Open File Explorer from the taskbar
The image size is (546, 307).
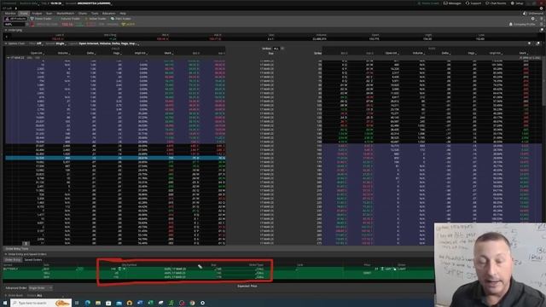98,304
